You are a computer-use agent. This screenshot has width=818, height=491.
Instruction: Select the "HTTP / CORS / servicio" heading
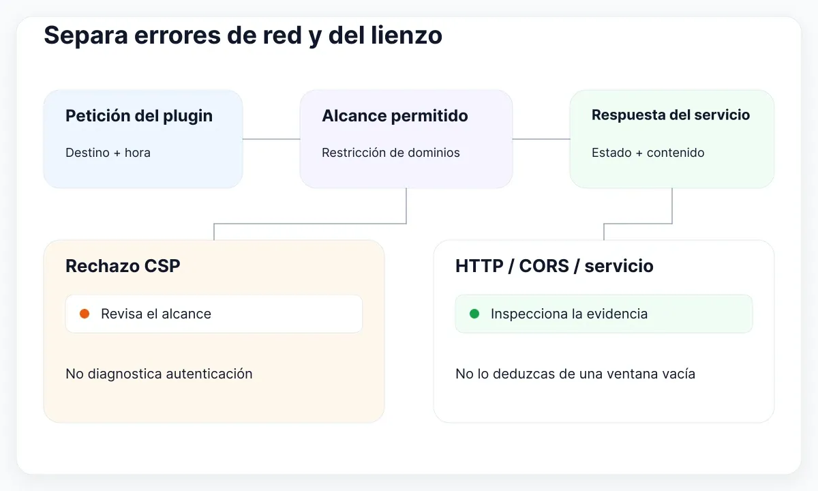[554, 266]
